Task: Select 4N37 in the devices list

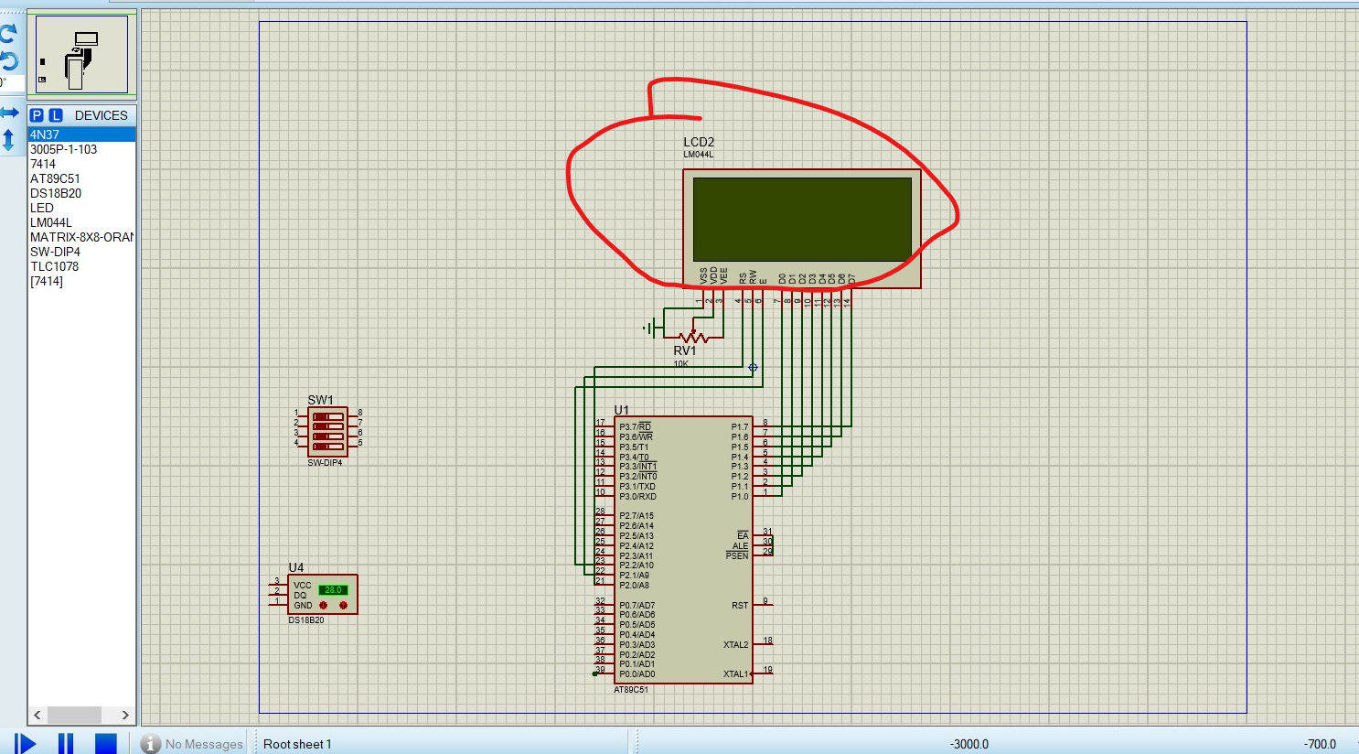Action: tap(81, 135)
